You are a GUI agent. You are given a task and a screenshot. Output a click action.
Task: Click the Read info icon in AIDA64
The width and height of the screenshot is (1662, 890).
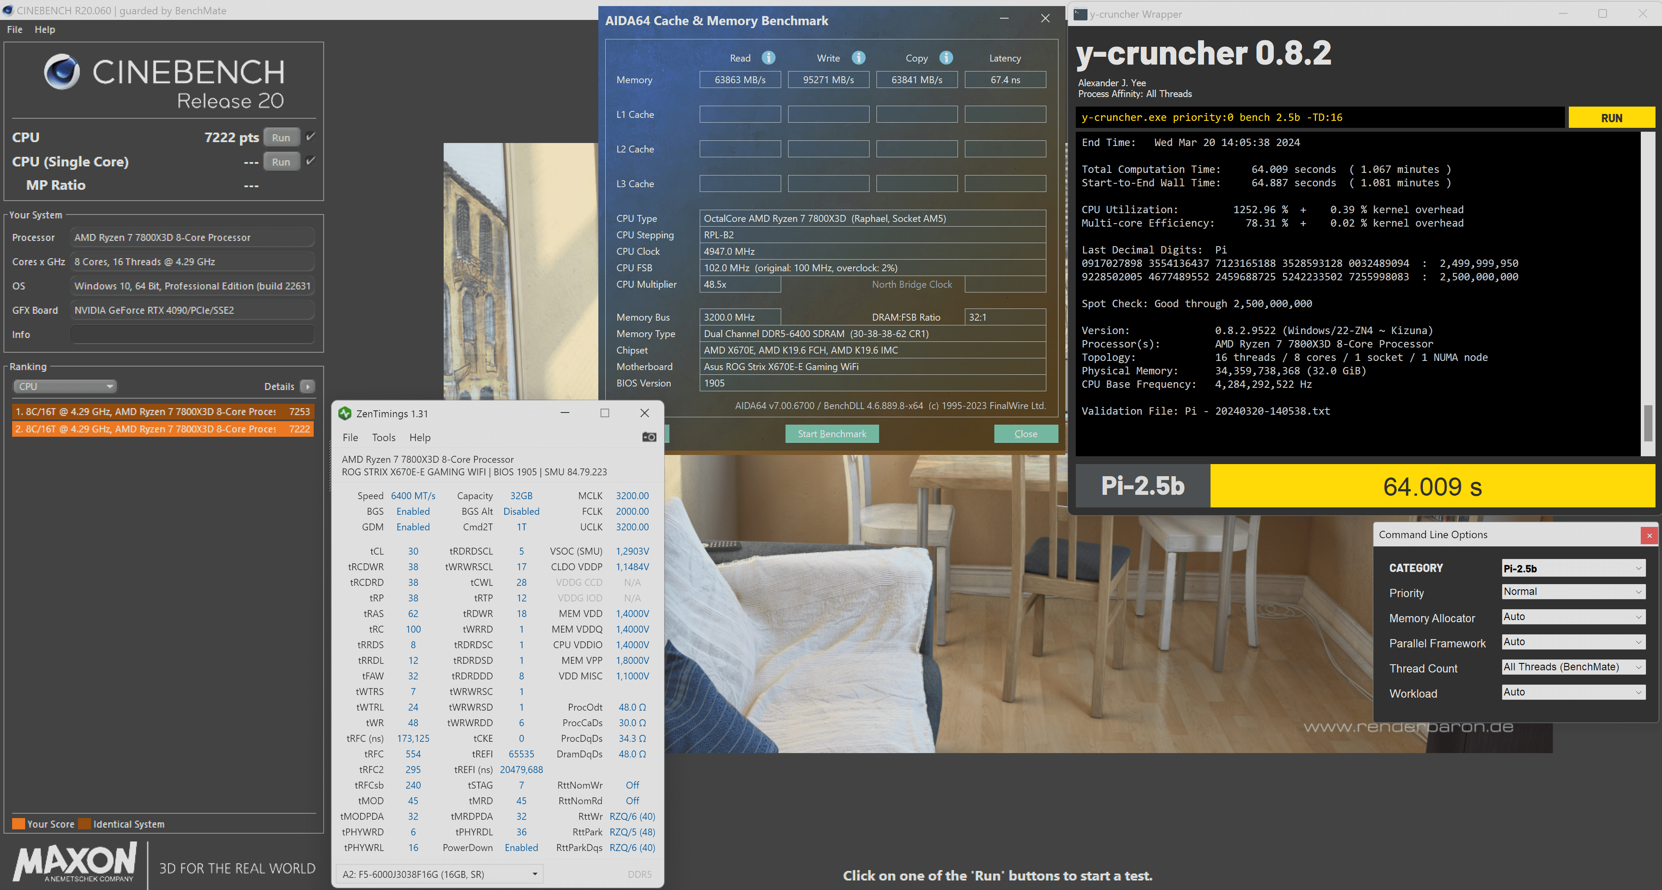click(768, 58)
